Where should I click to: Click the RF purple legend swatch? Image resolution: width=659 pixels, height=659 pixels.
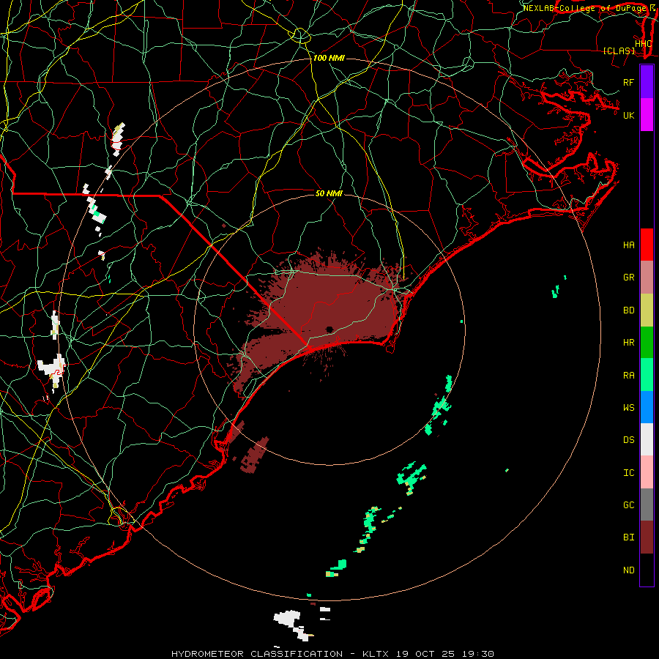(x=647, y=82)
